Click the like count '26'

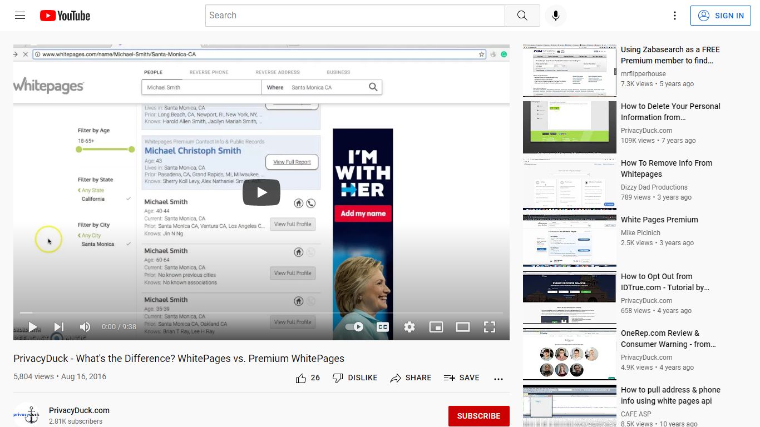pos(315,378)
